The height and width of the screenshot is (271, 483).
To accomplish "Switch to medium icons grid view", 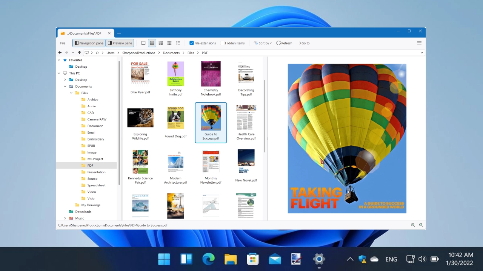I will click(x=161, y=43).
